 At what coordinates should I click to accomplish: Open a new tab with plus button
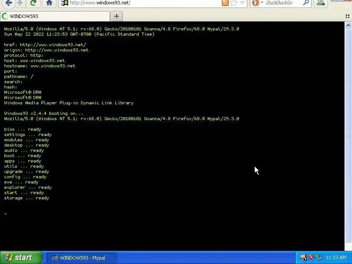(117, 16)
